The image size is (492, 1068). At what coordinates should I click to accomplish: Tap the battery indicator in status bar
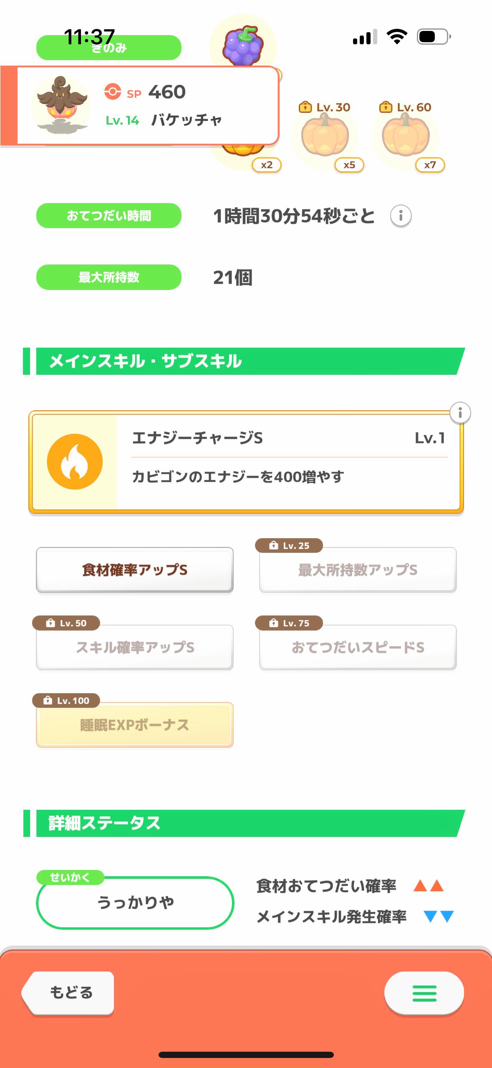point(433,37)
